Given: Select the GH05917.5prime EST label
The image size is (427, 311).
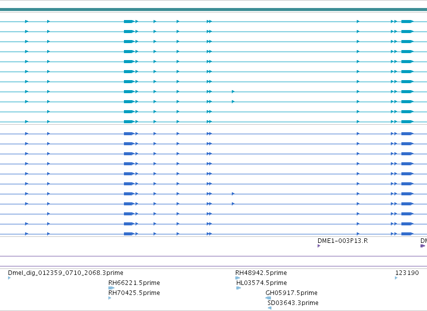Looking at the screenshot, I should (x=292, y=293).
